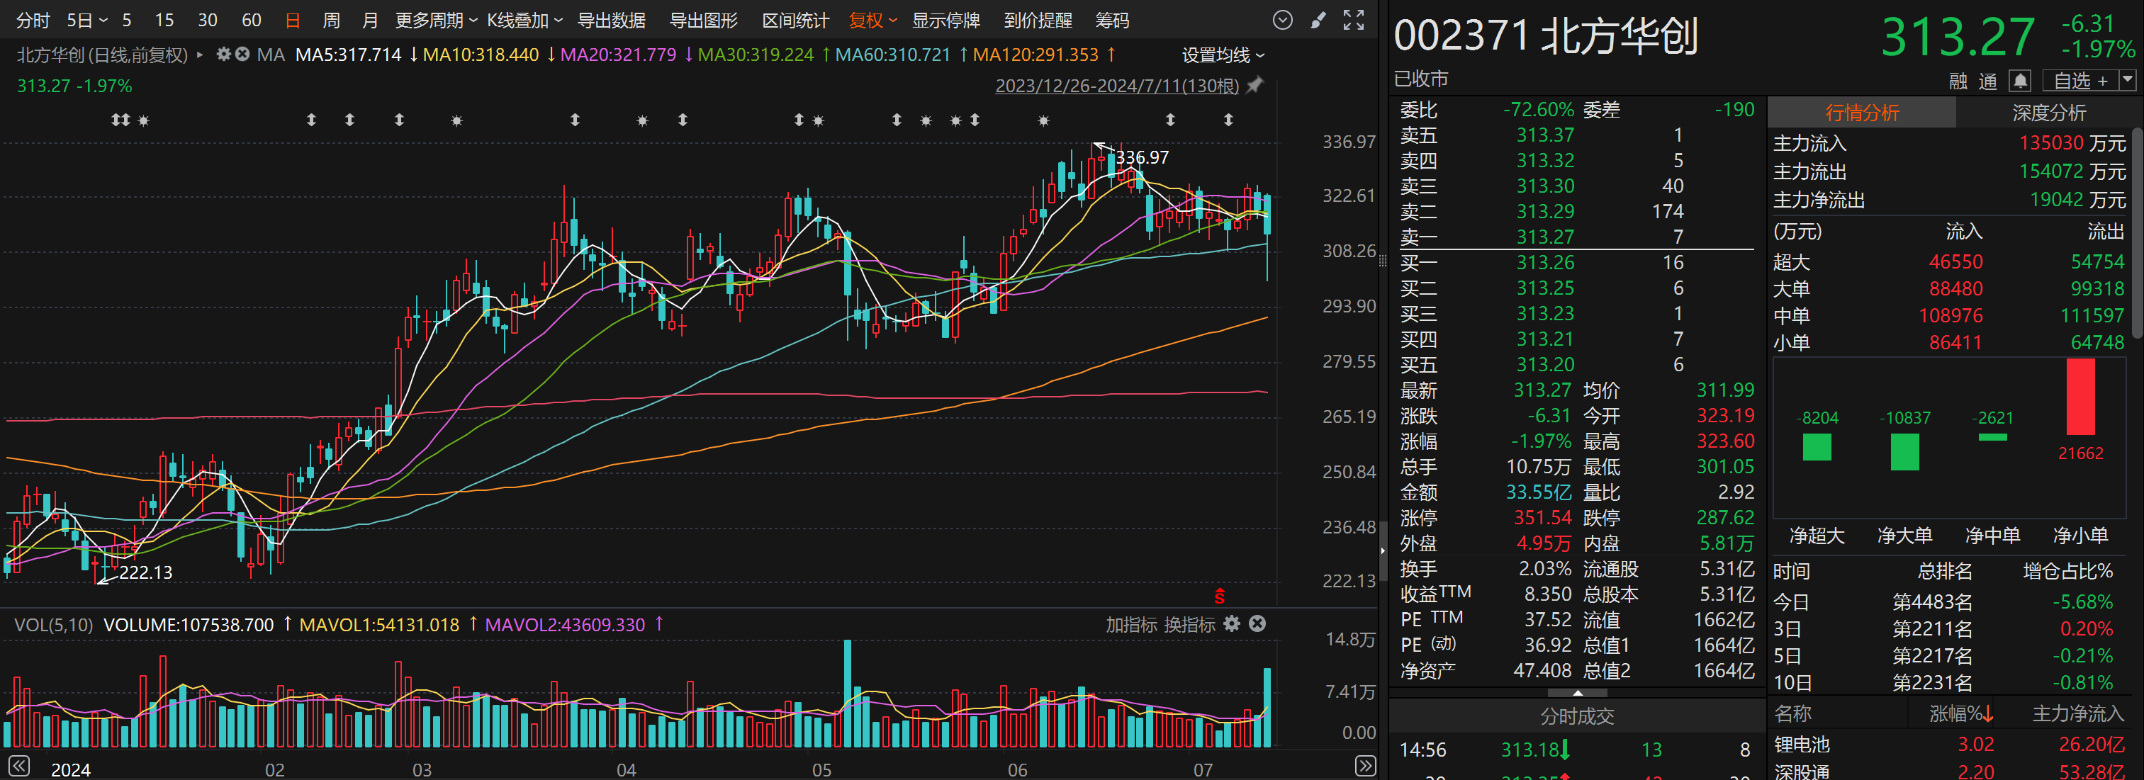Open volume indicator settings gear
The image size is (2144, 780).
[1232, 623]
